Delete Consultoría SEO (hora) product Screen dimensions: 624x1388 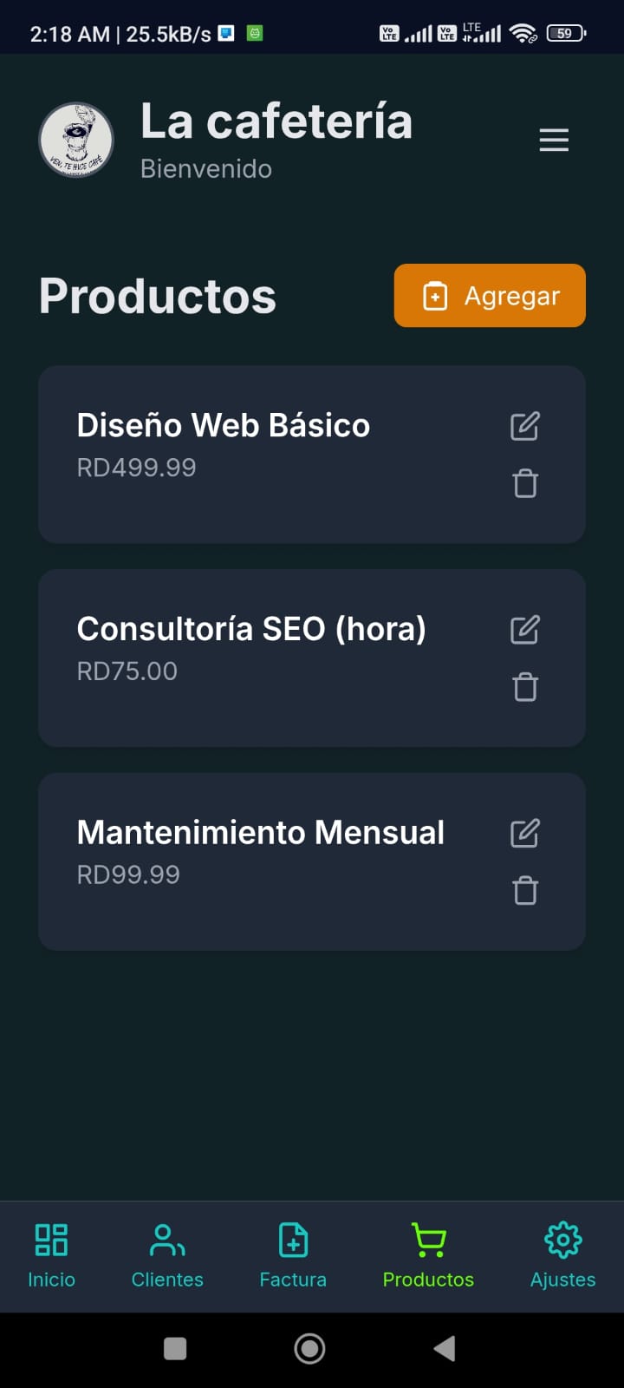coord(525,687)
